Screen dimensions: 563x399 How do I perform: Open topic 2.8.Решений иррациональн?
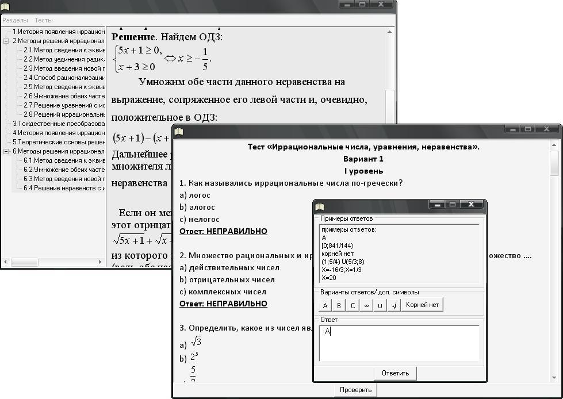click(x=64, y=114)
